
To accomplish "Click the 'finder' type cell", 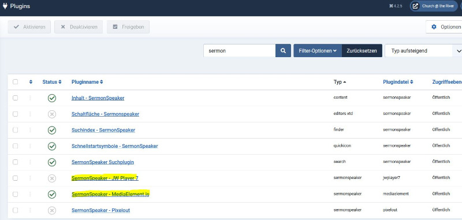I will (338, 129).
